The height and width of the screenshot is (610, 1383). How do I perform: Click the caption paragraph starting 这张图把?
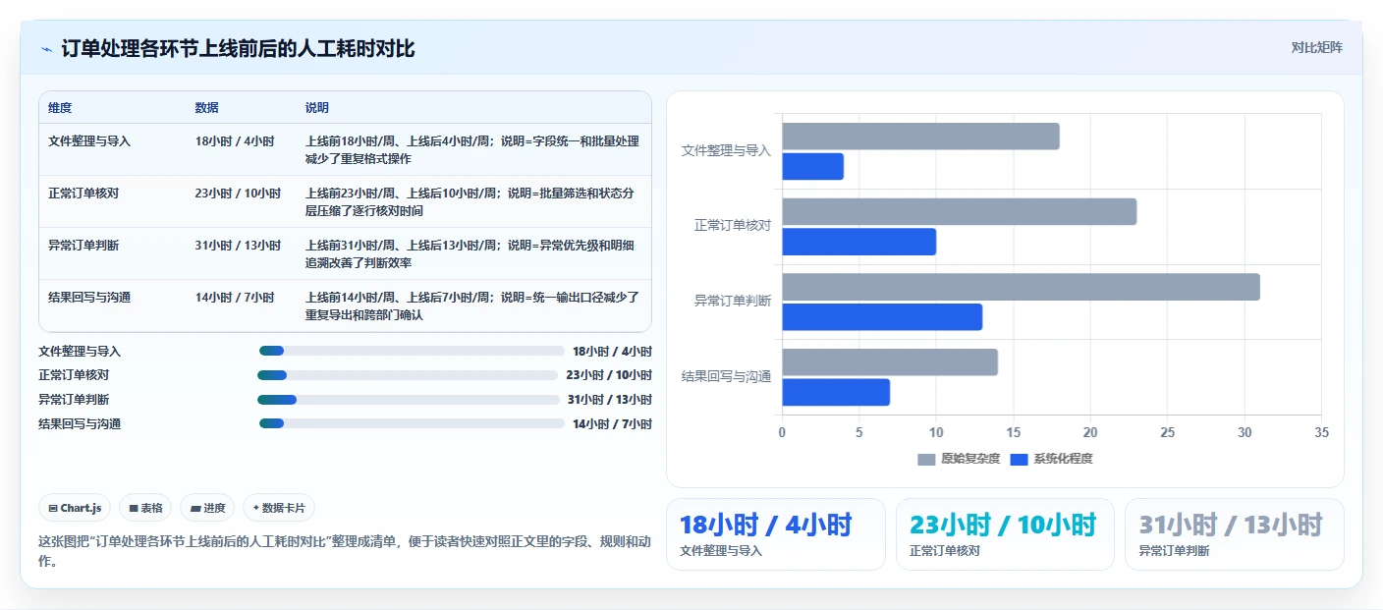pos(344,551)
